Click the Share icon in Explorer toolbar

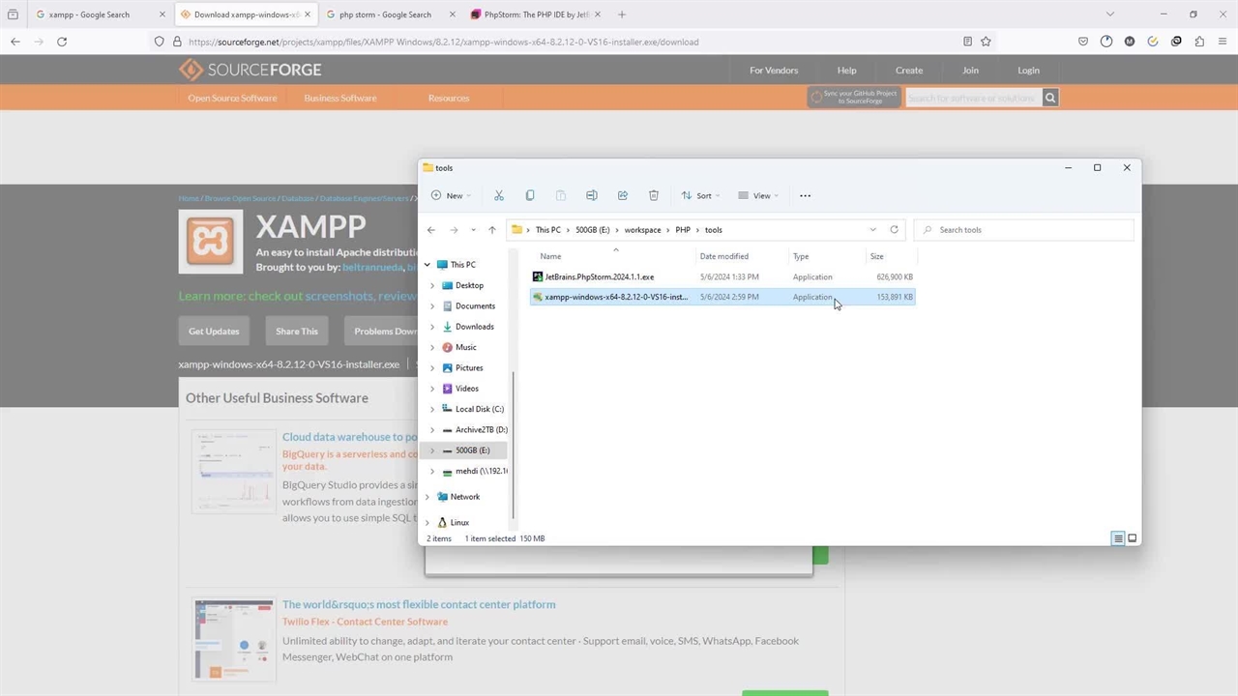[x=623, y=195]
